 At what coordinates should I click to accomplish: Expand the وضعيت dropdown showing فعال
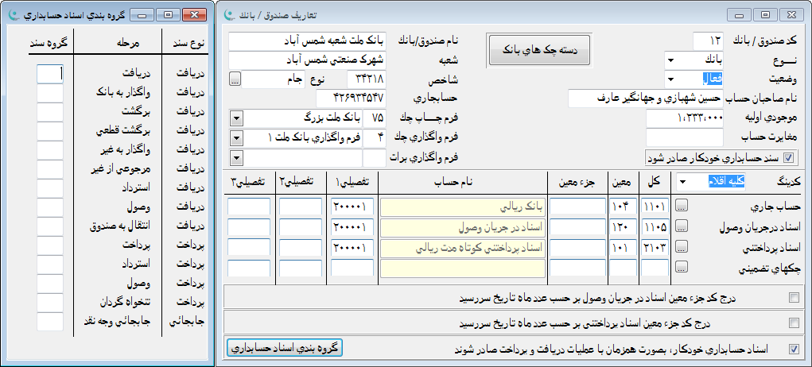point(670,79)
